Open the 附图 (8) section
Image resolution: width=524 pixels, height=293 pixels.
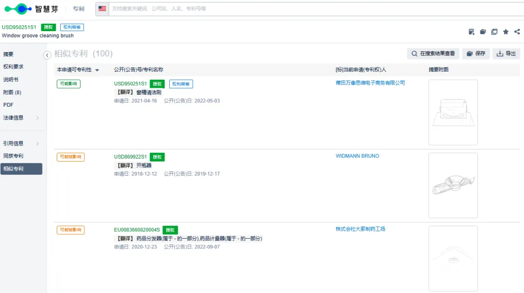click(x=12, y=92)
